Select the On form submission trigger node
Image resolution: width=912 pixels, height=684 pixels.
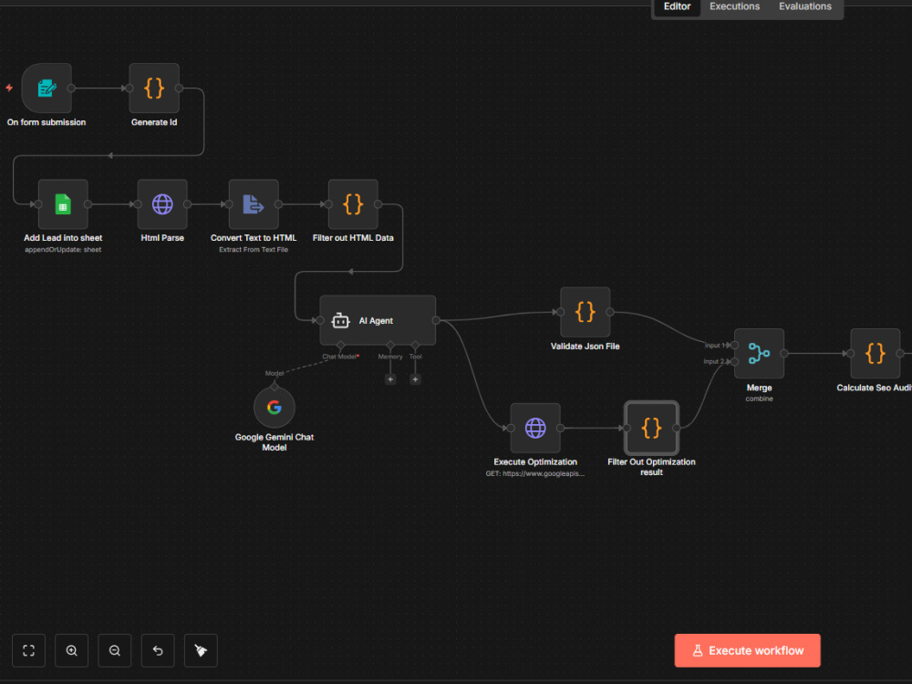(x=47, y=88)
